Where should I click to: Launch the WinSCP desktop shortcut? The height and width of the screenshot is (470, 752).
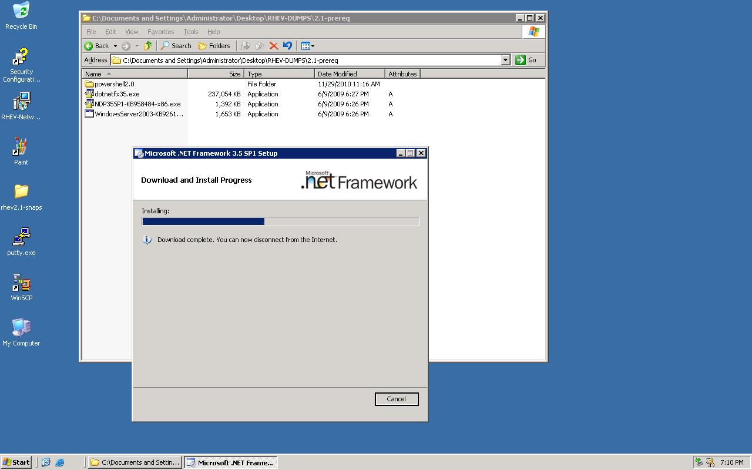[x=21, y=287]
